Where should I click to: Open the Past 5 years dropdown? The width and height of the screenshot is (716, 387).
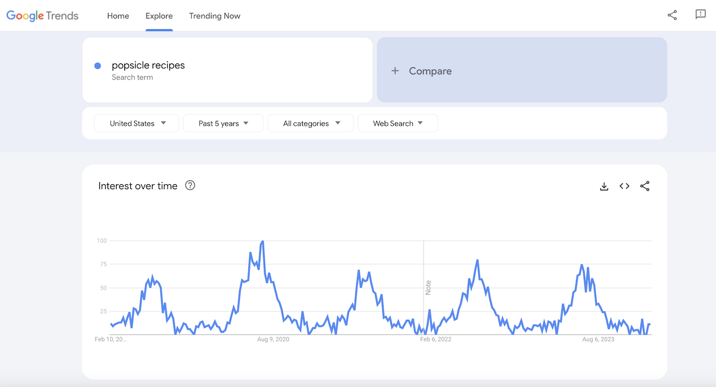[x=223, y=124]
